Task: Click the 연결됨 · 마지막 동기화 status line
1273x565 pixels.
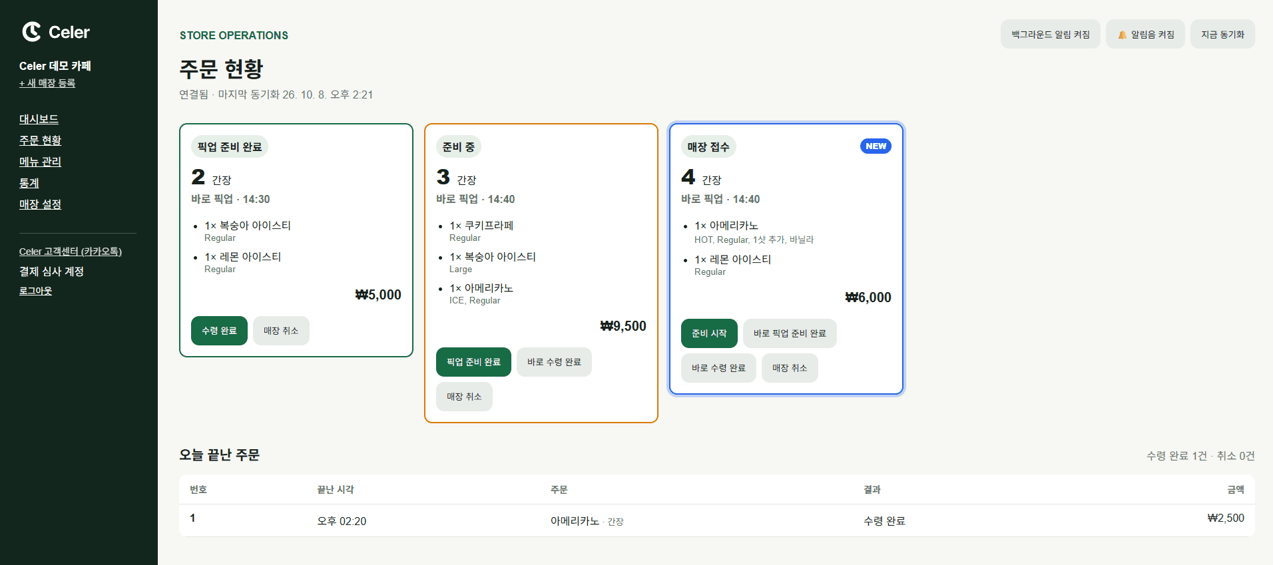Action: pos(276,94)
